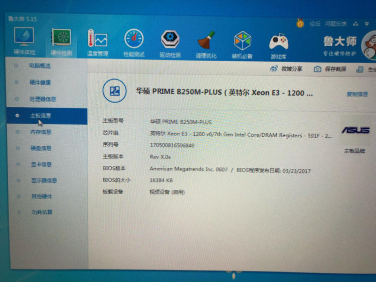Screen dimensions: 376x282
Task: Open 清理优化 cleanup optimization
Action: 206,45
